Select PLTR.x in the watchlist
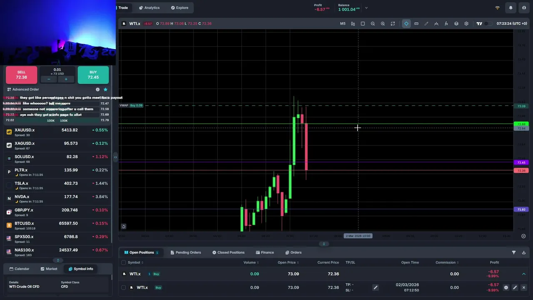The image size is (533, 300). coord(57,172)
